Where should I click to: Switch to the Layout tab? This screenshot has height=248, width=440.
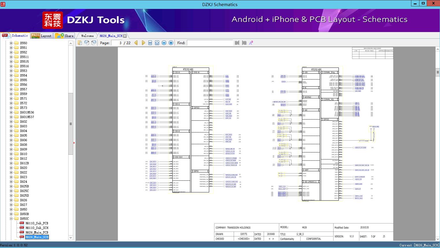(41, 36)
